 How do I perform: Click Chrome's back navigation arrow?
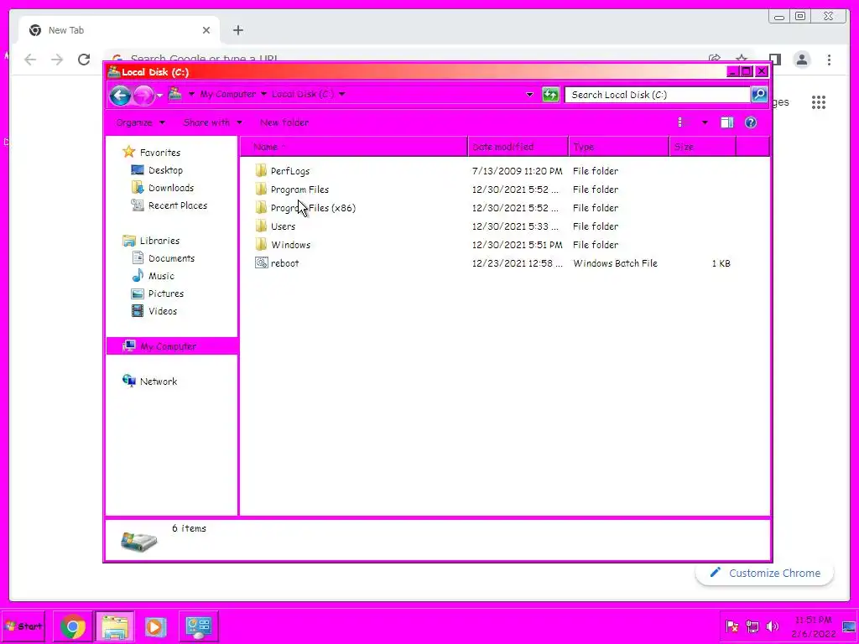[30, 60]
